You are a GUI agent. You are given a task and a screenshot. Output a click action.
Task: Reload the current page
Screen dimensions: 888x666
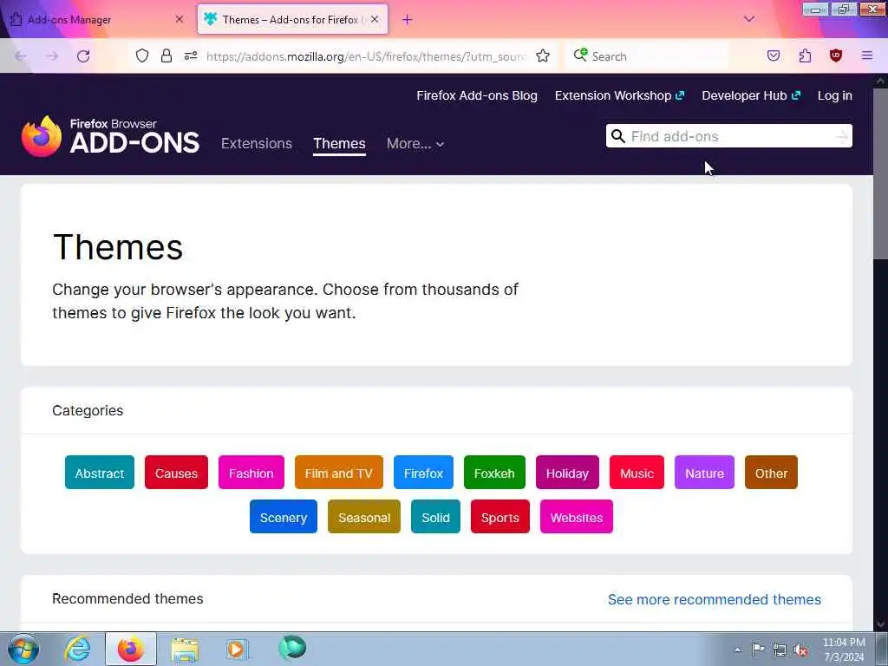tap(83, 56)
